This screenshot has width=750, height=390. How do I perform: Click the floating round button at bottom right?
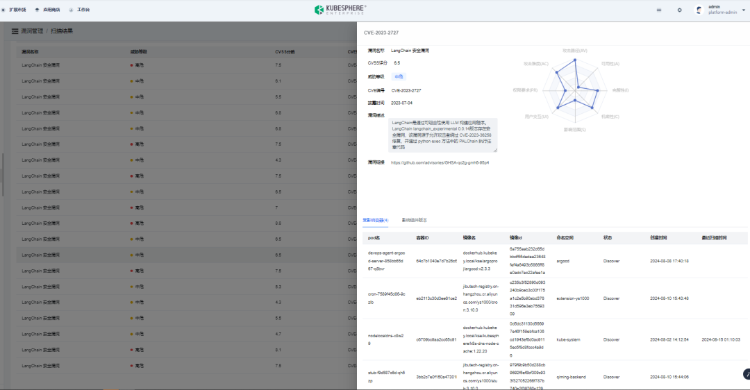click(x=746, y=374)
